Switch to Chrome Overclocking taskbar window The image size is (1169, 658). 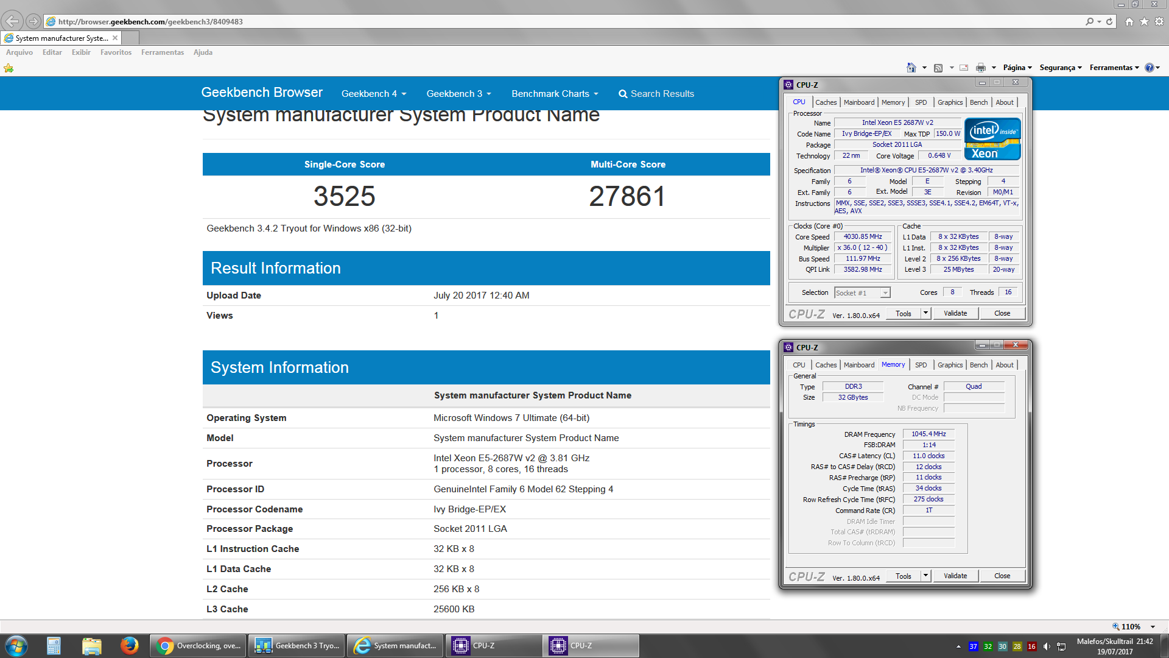pos(198,646)
